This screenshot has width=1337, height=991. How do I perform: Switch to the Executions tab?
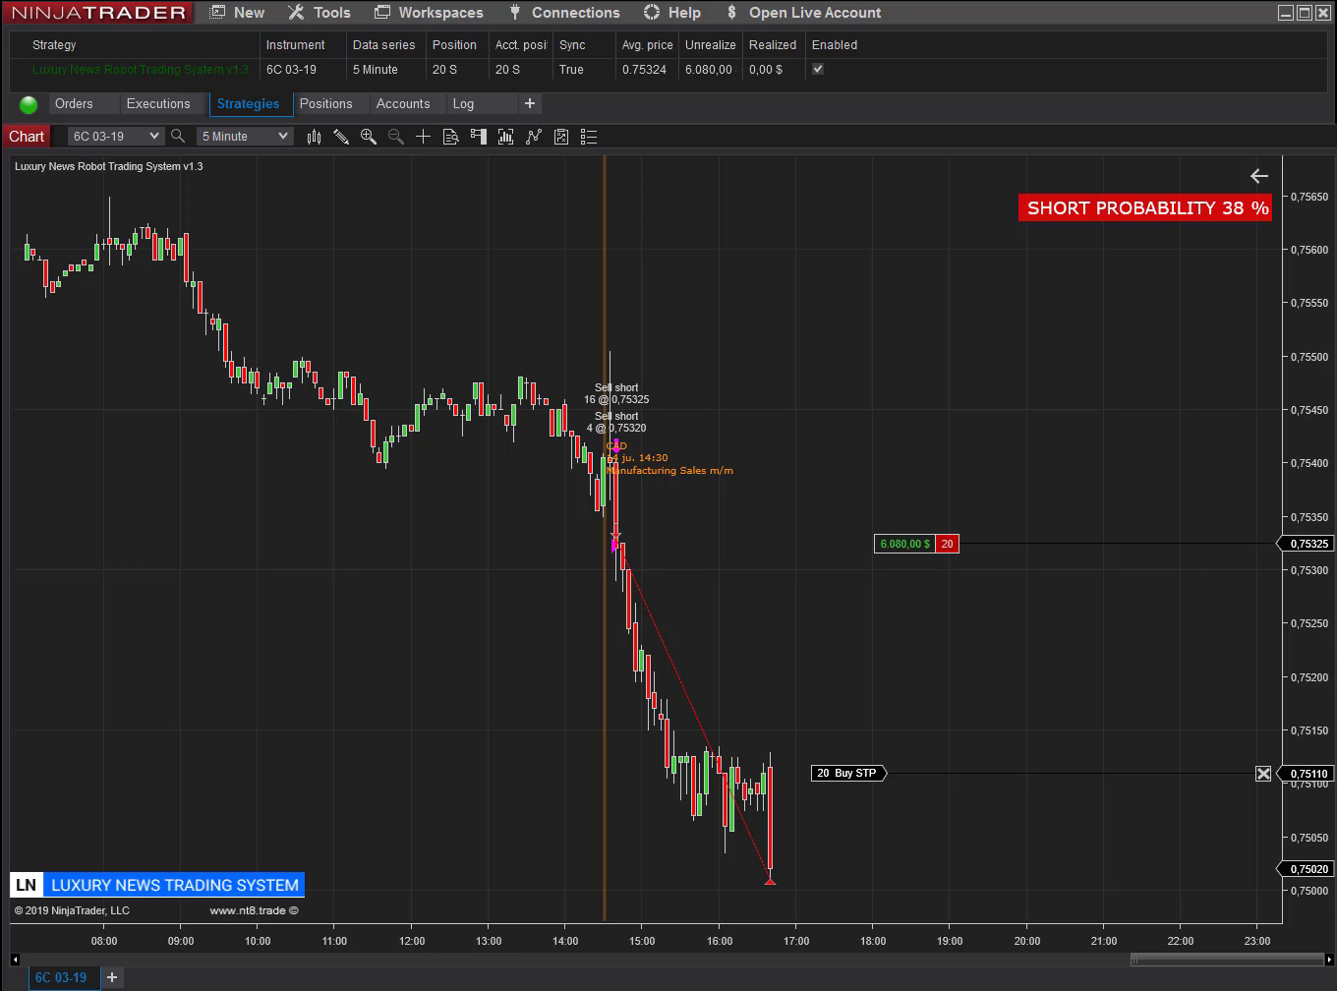pyautogui.click(x=158, y=103)
